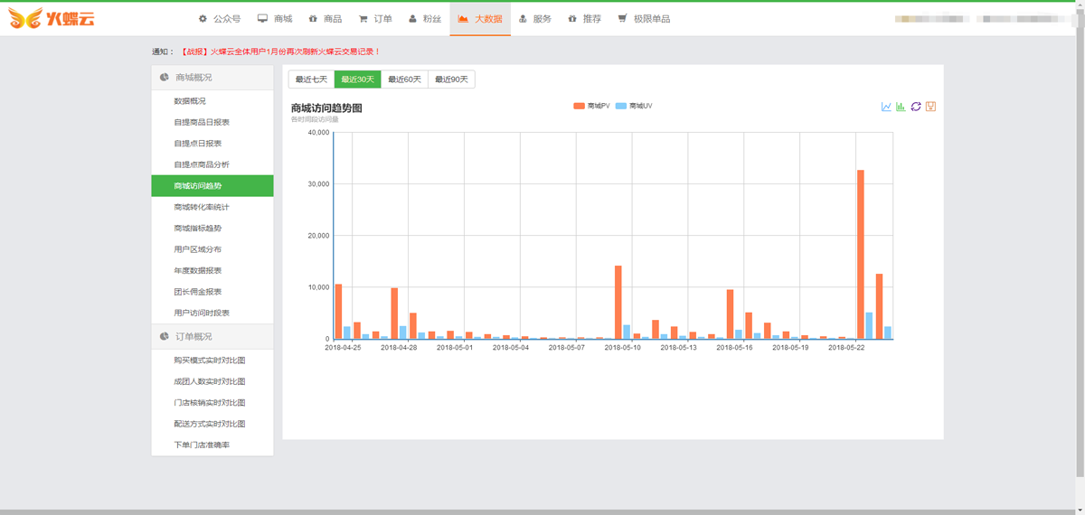Click the tall orange bar at 2018-05-22
The width and height of the screenshot is (1085, 515).
[x=860, y=253]
